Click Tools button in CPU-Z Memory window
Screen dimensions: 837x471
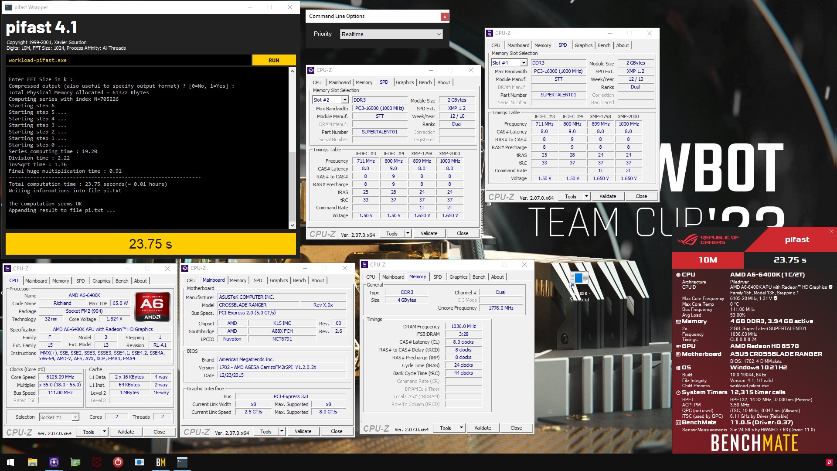click(446, 428)
